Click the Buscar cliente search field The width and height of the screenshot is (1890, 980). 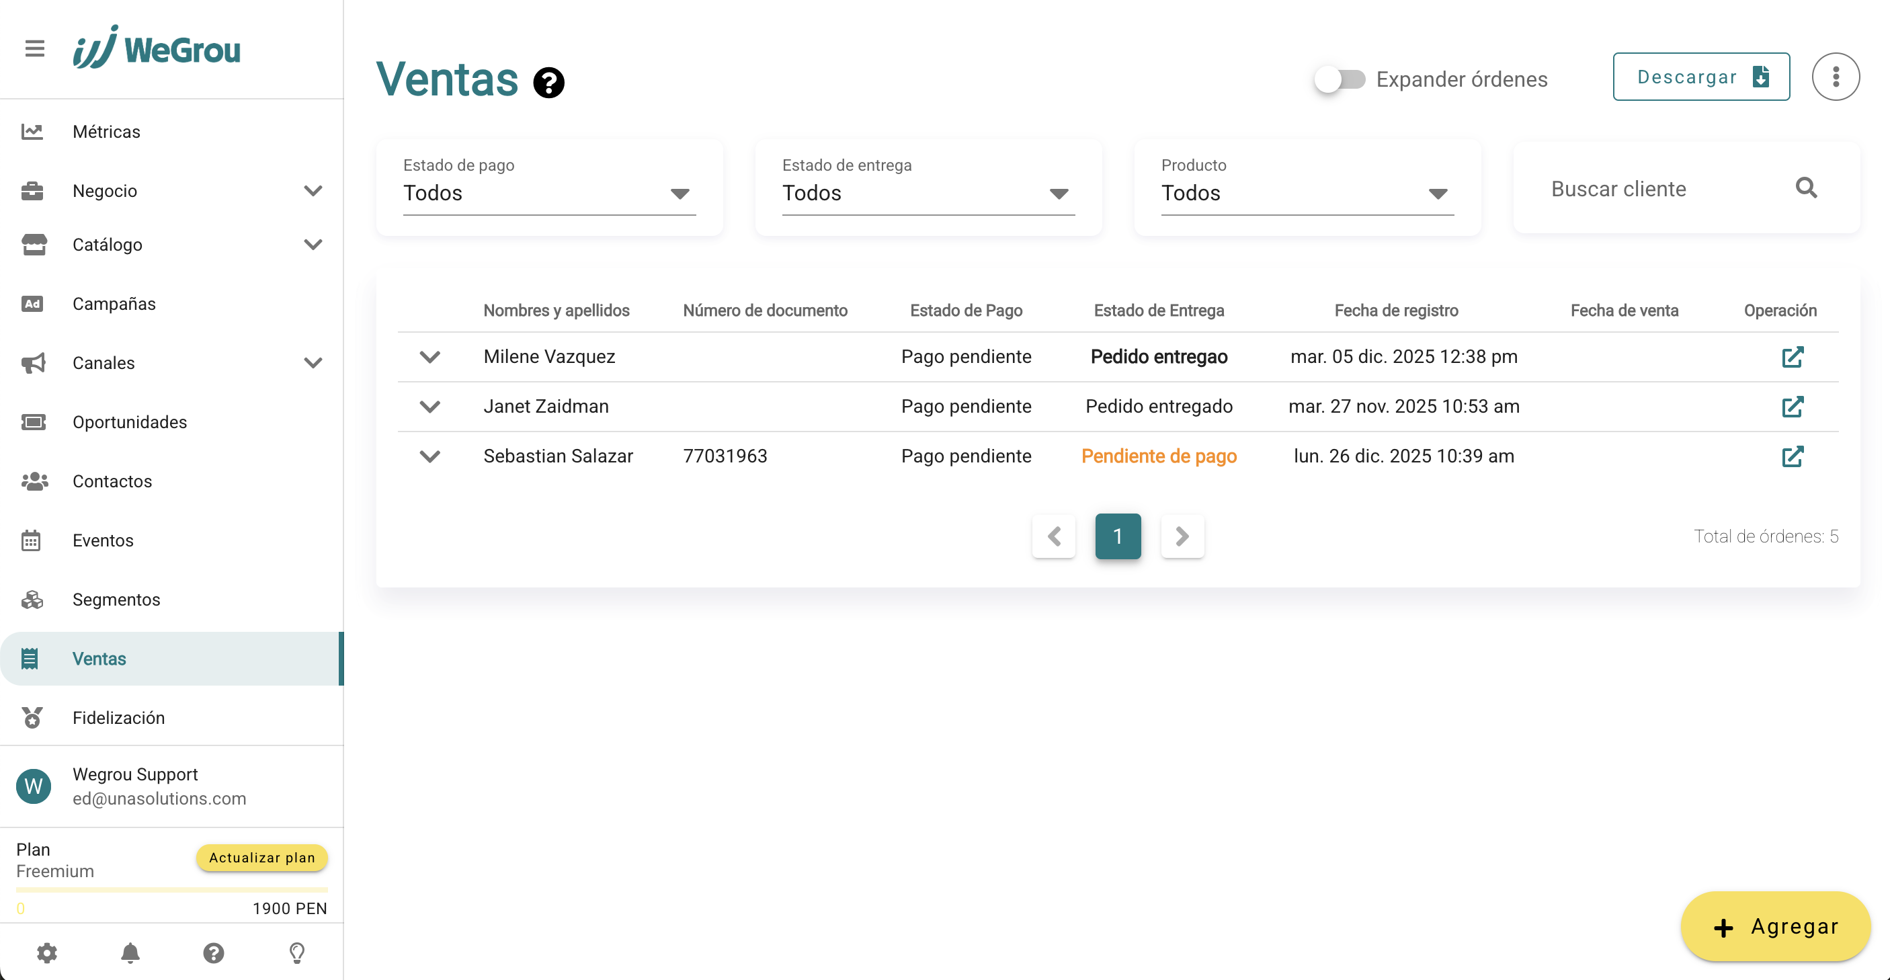coord(1658,190)
